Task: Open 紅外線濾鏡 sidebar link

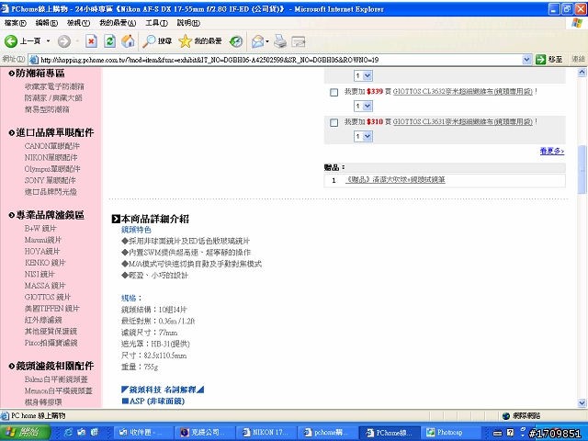Action: (43, 320)
